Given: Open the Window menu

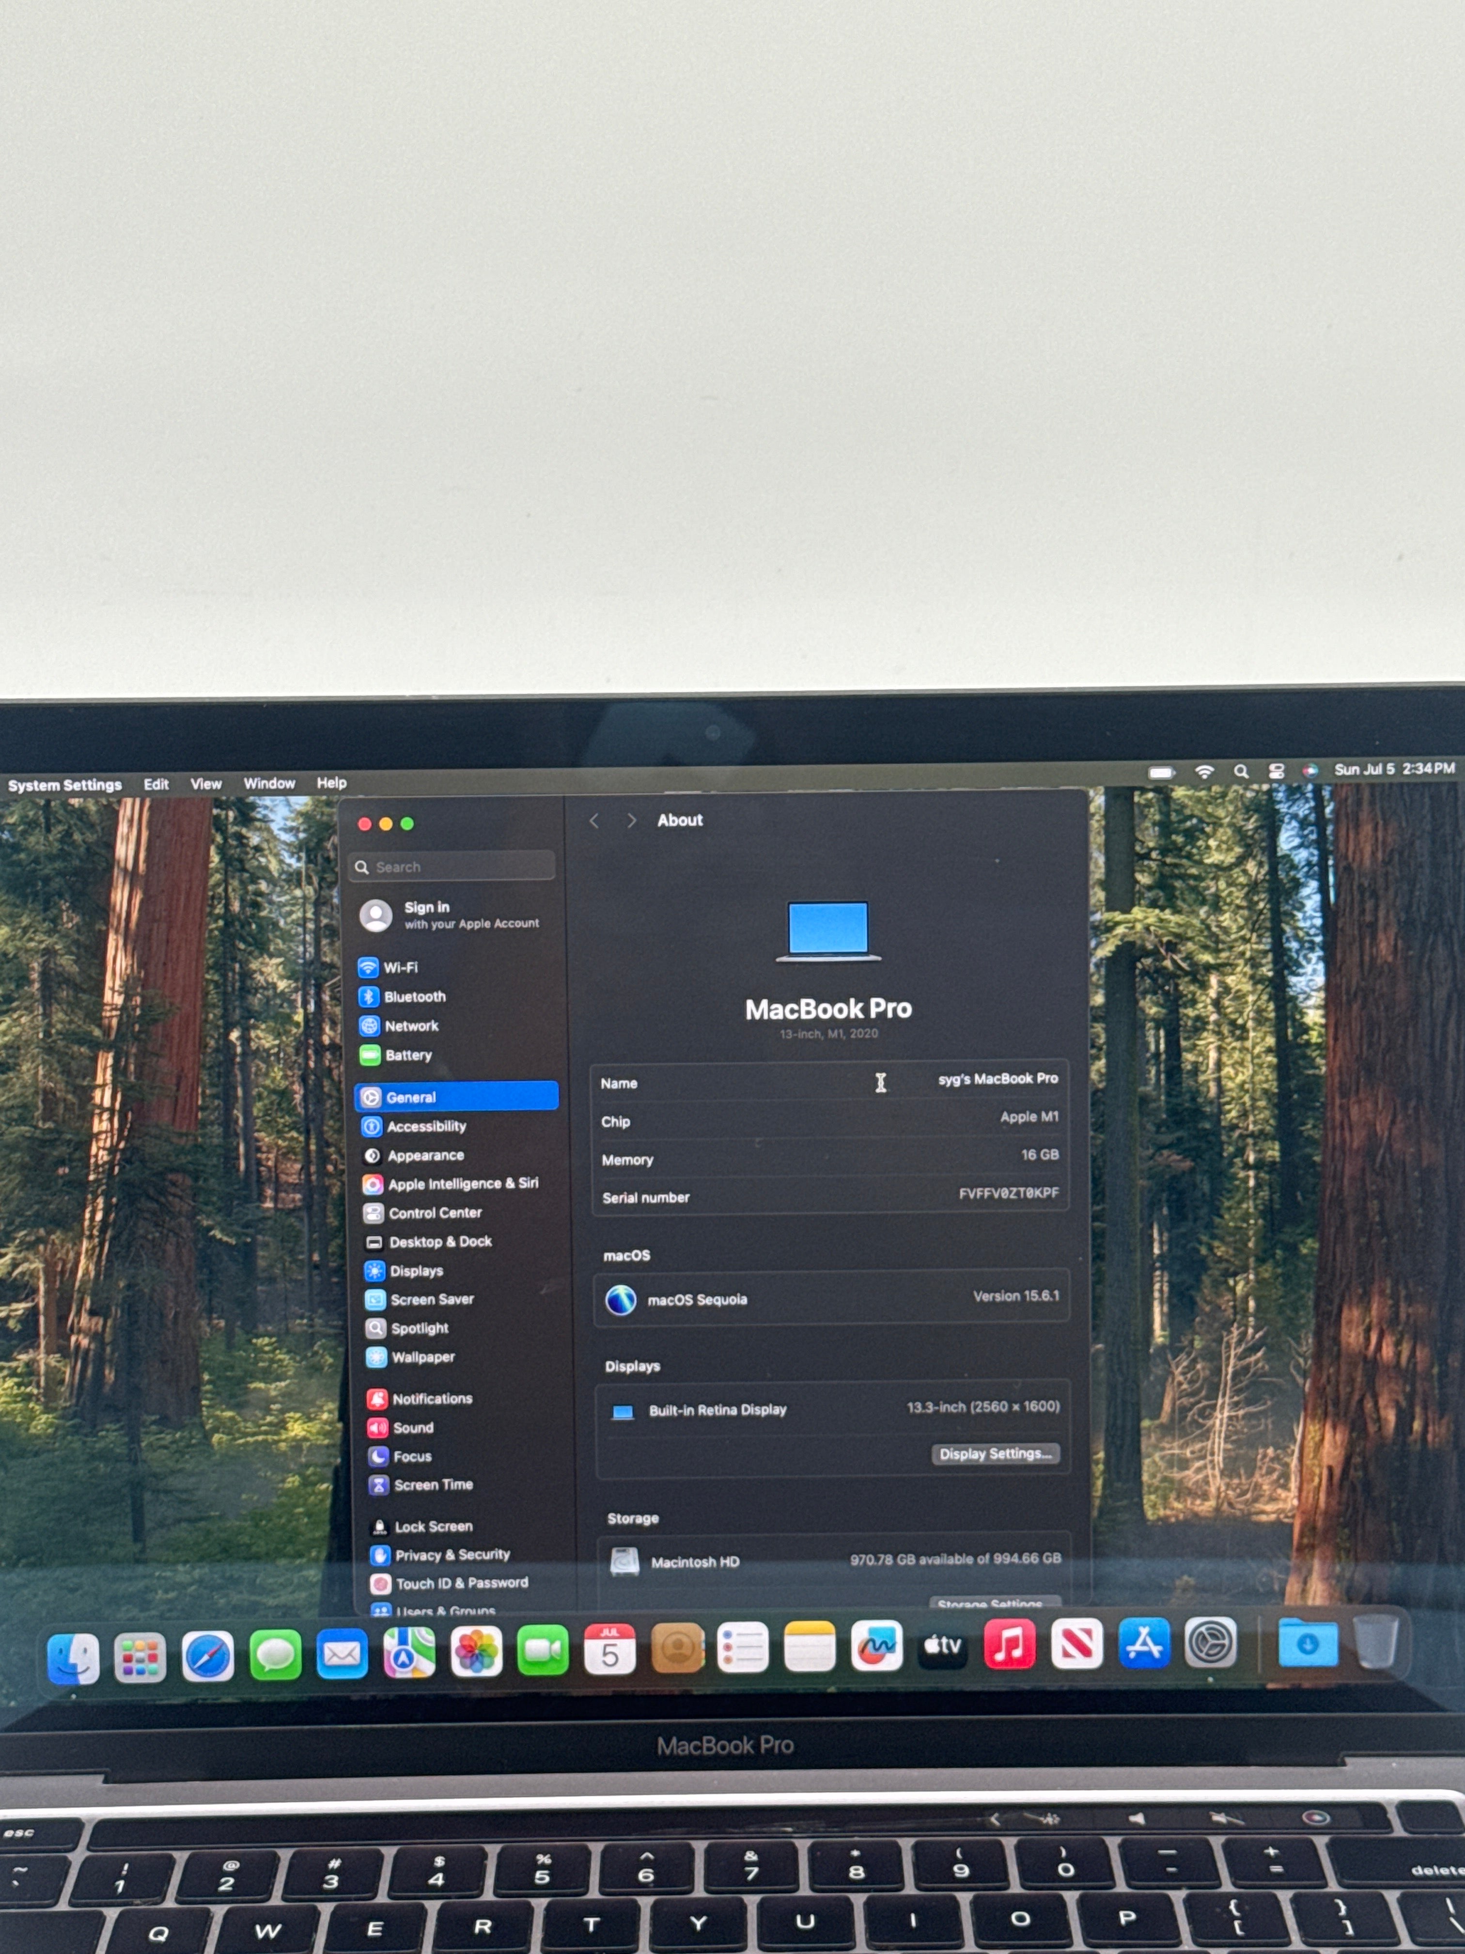Looking at the screenshot, I should coord(269,784).
